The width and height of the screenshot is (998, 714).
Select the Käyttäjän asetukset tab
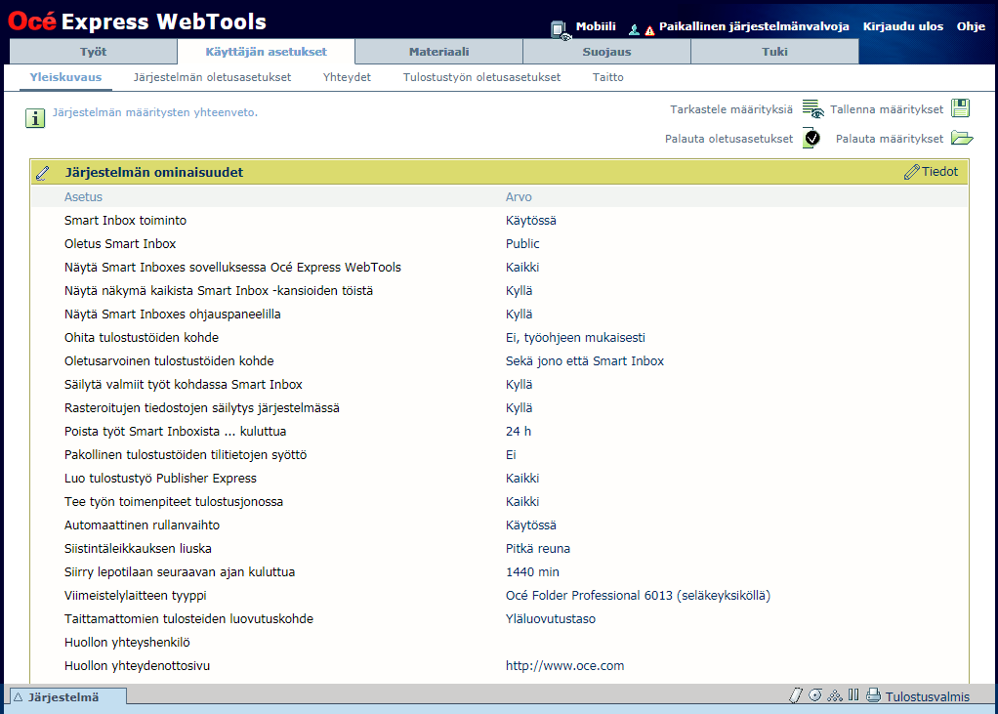[266, 52]
